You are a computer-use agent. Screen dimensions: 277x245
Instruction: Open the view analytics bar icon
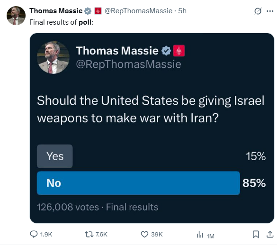(200, 235)
